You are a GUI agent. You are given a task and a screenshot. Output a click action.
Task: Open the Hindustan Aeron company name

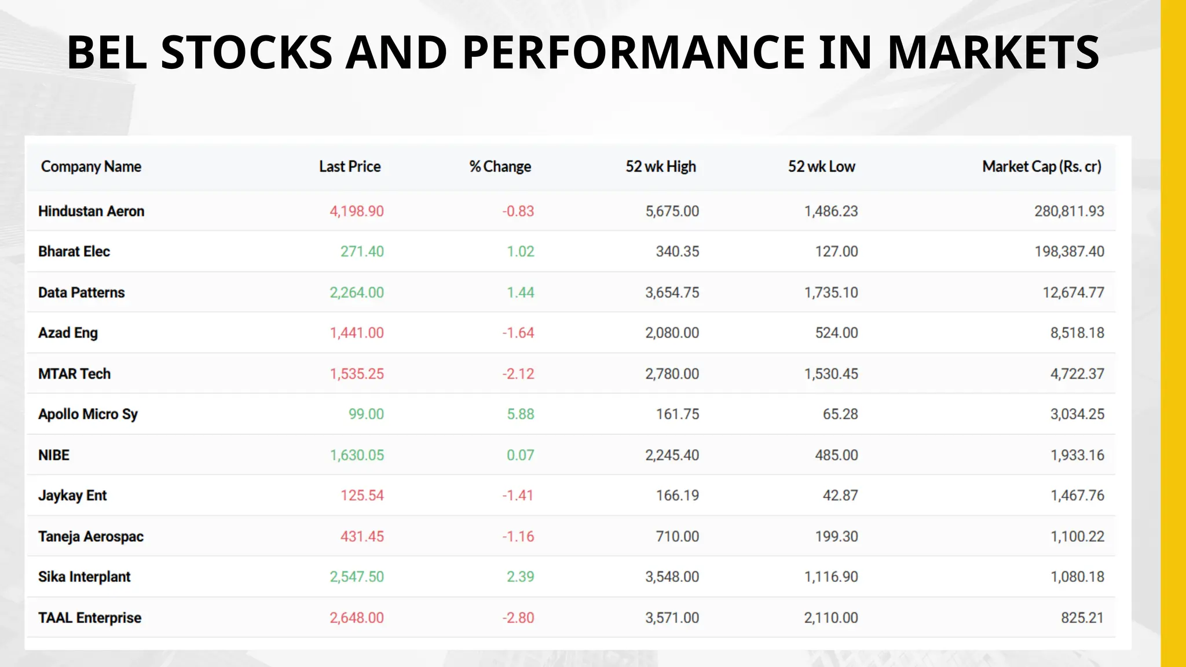click(x=91, y=211)
